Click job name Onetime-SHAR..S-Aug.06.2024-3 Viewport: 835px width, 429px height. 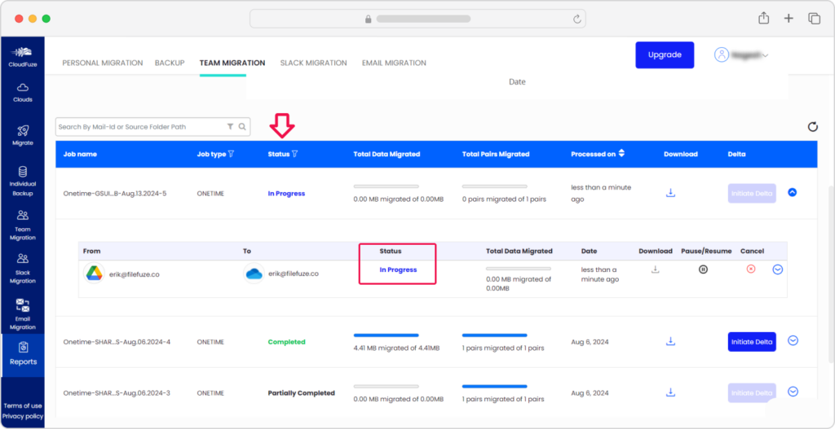click(117, 393)
